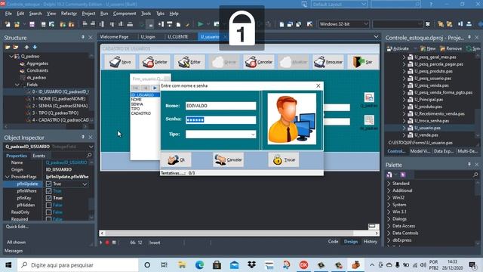Click the Pesquisar button in user form
The height and width of the screenshot is (272, 483).
(x=328, y=62)
